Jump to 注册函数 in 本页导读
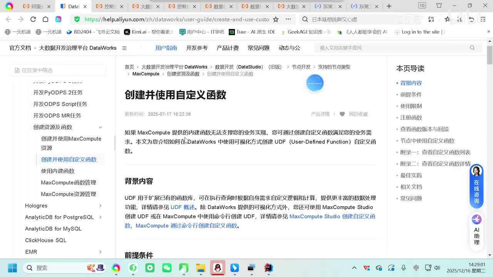 pos(411,117)
